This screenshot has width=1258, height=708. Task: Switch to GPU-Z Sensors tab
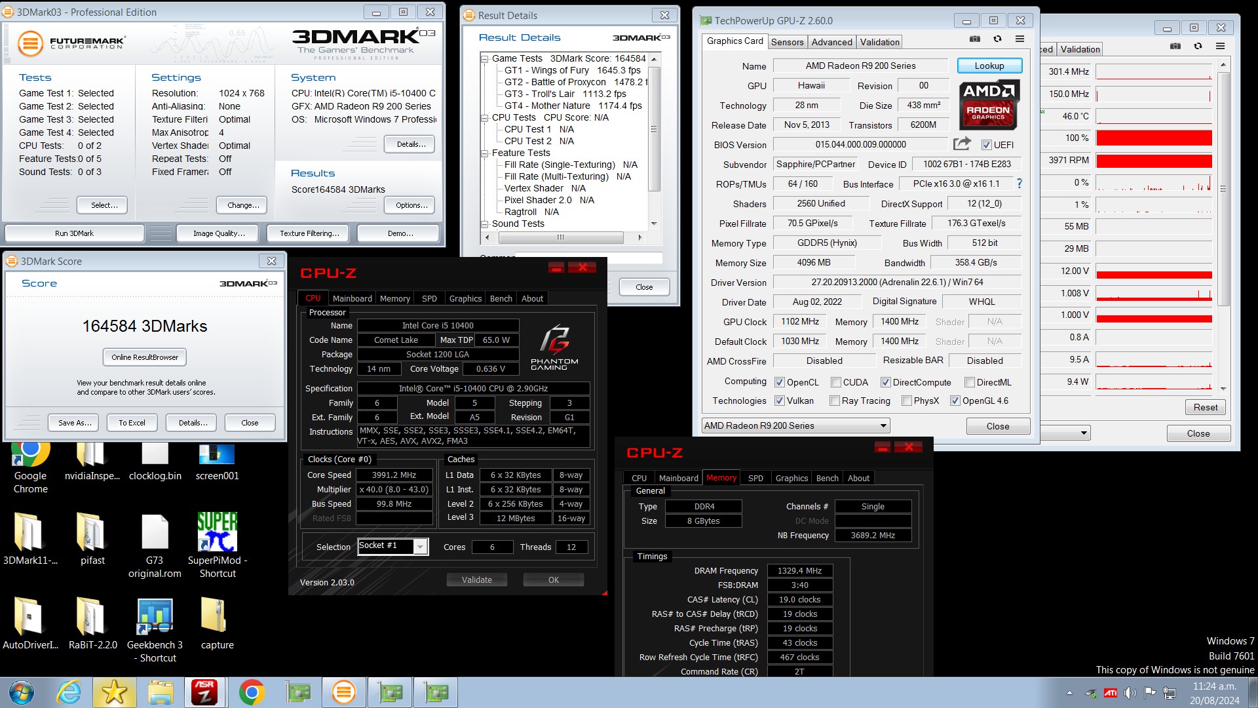pyautogui.click(x=787, y=42)
